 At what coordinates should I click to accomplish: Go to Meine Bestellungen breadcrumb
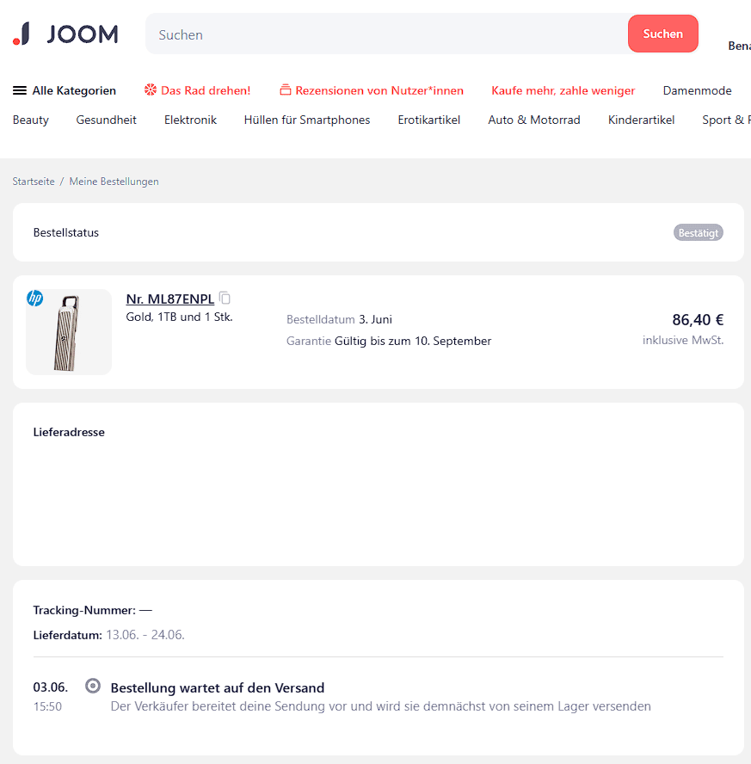click(114, 182)
